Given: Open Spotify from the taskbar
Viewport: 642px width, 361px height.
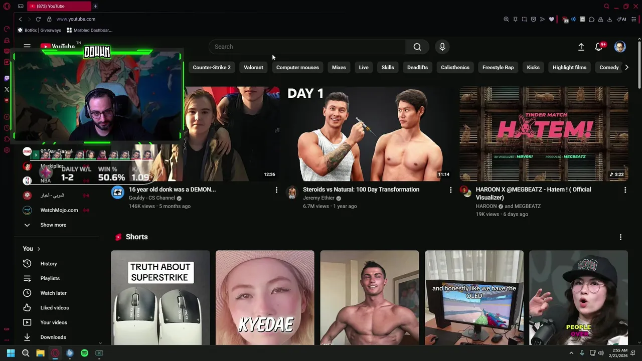Looking at the screenshot, I should click(84, 353).
